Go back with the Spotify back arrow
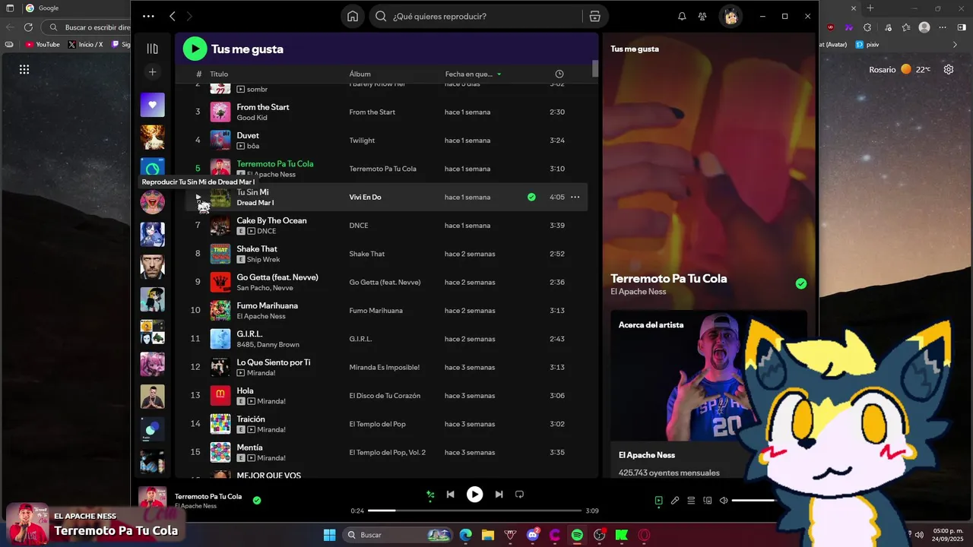Viewport: 973px width, 547px height. 173,16
